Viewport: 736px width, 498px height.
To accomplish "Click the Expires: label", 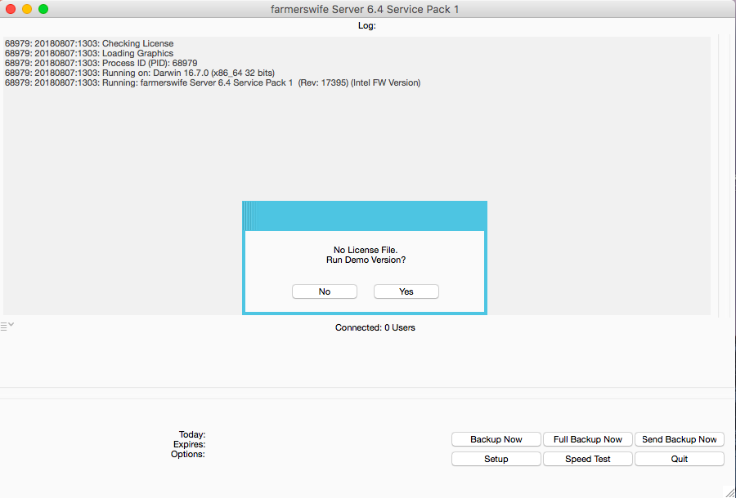I will coord(189,445).
